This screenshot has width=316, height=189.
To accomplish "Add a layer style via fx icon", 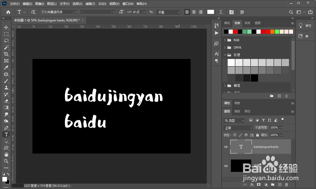I will 252,185.
